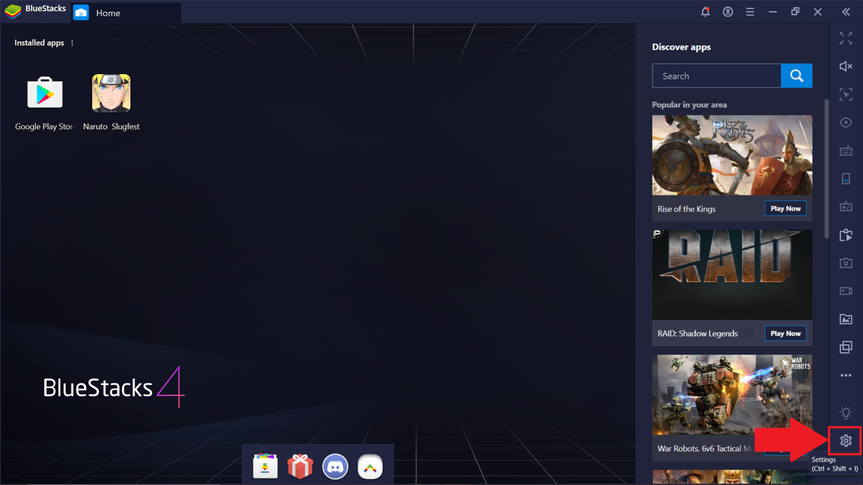Take a screenshot with camera icon
This screenshot has width=863, height=485.
pos(846,263)
